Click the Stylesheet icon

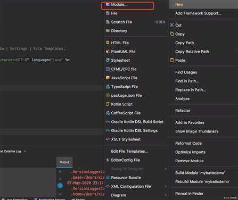[108, 60]
